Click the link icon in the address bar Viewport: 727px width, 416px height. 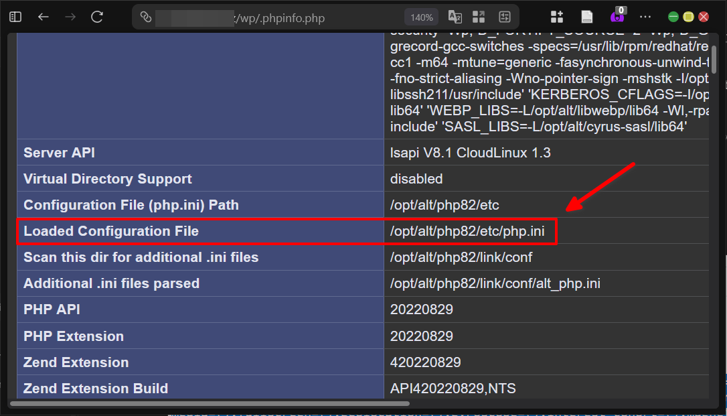(x=146, y=18)
